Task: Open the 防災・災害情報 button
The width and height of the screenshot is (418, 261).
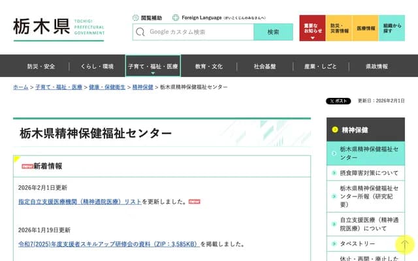Action: (x=339, y=28)
